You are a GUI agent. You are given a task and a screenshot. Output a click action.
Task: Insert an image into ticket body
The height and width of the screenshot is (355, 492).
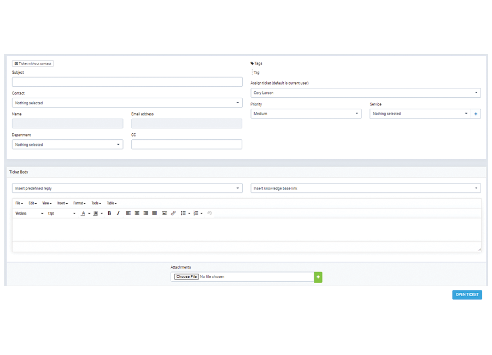pos(164,214)
